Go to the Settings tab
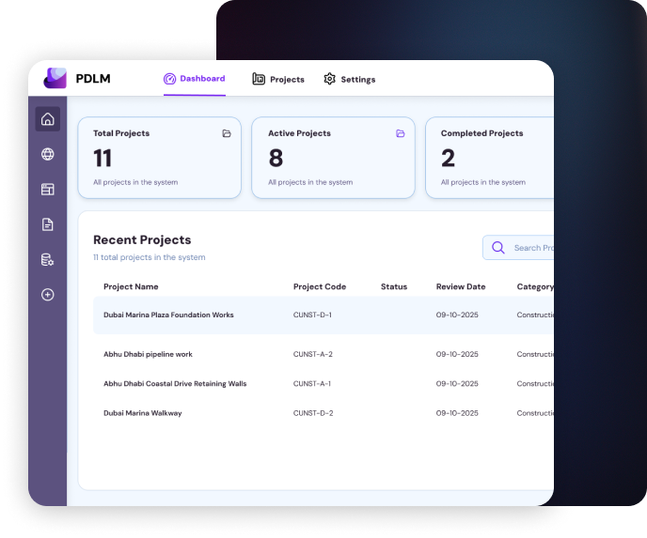 coord(349,80)
